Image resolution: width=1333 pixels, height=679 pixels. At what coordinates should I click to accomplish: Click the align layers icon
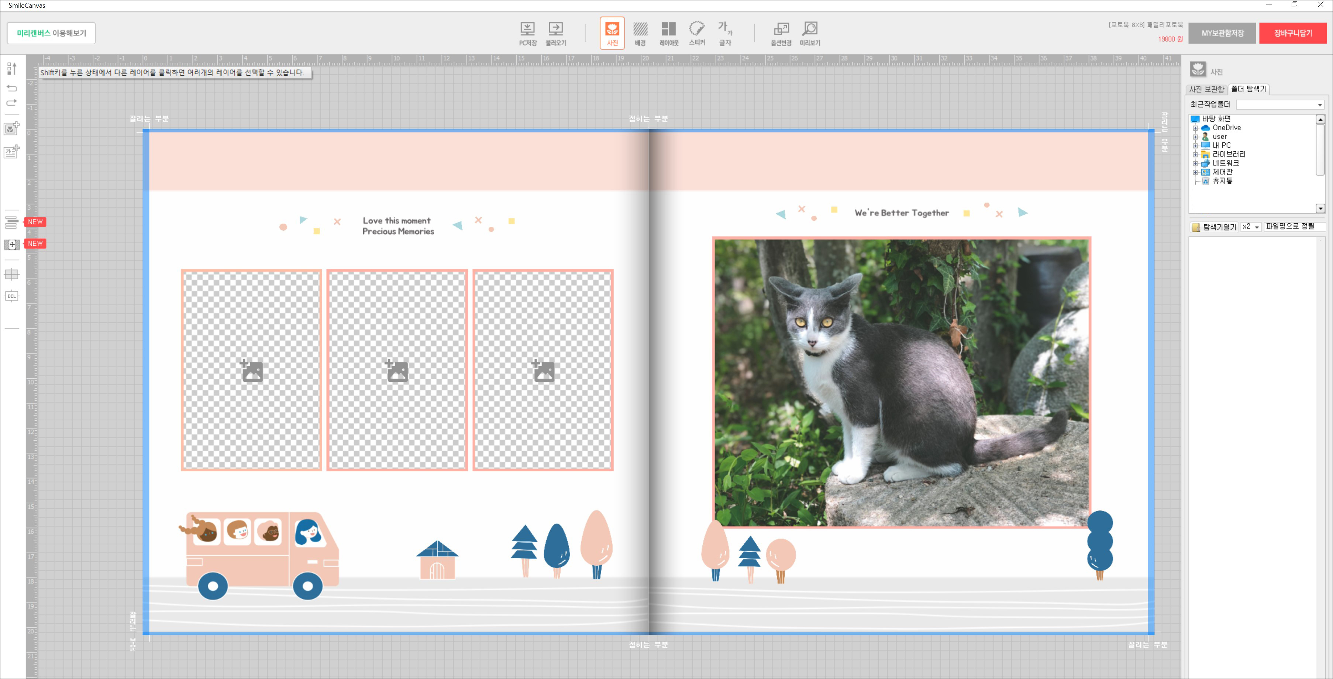click(x=11, y=223)
